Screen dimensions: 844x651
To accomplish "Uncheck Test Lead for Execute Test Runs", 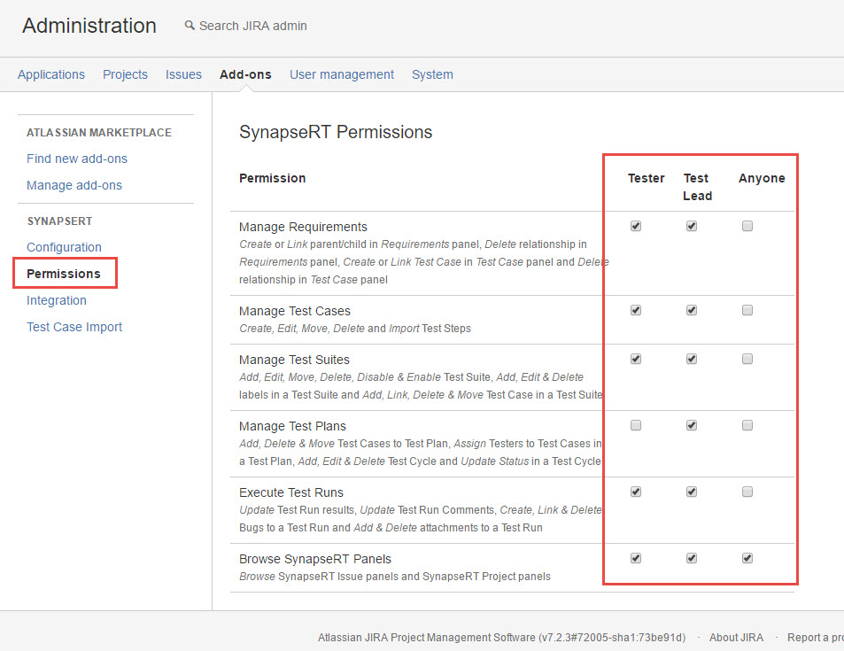I will point(692,492).
